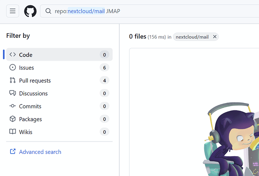Open Advanced search link
The width and height of the screenshot is (259, 176).
pyautogui.click(x=40, y=152)
